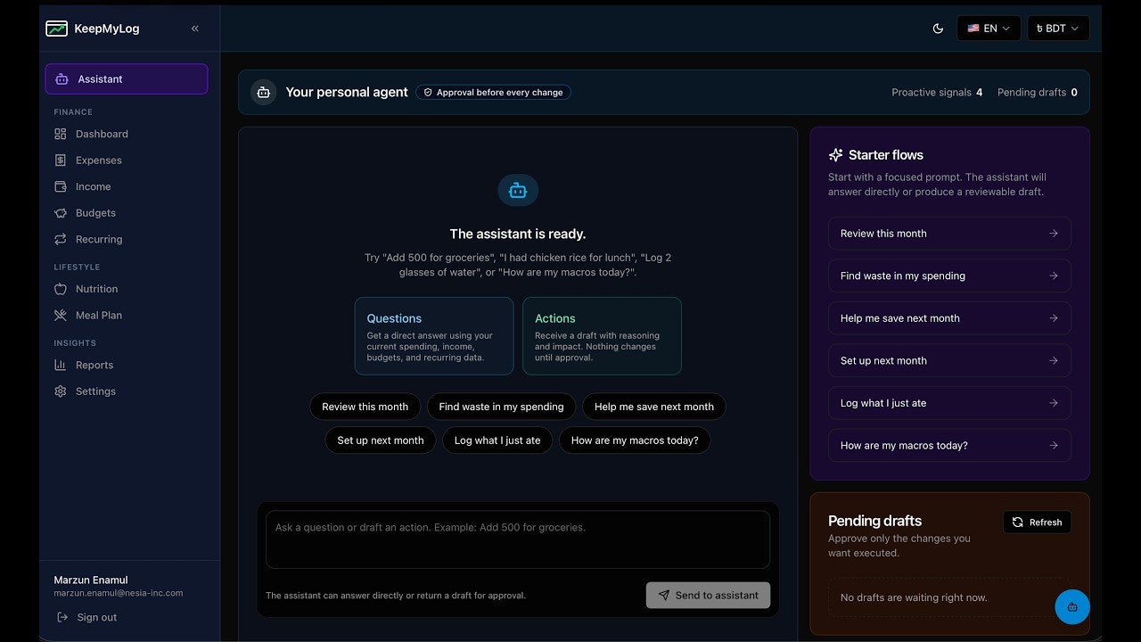Open Reports via the bar chart icon
Viewport: 1141px width, 642px height.
[x=61, y=365]
